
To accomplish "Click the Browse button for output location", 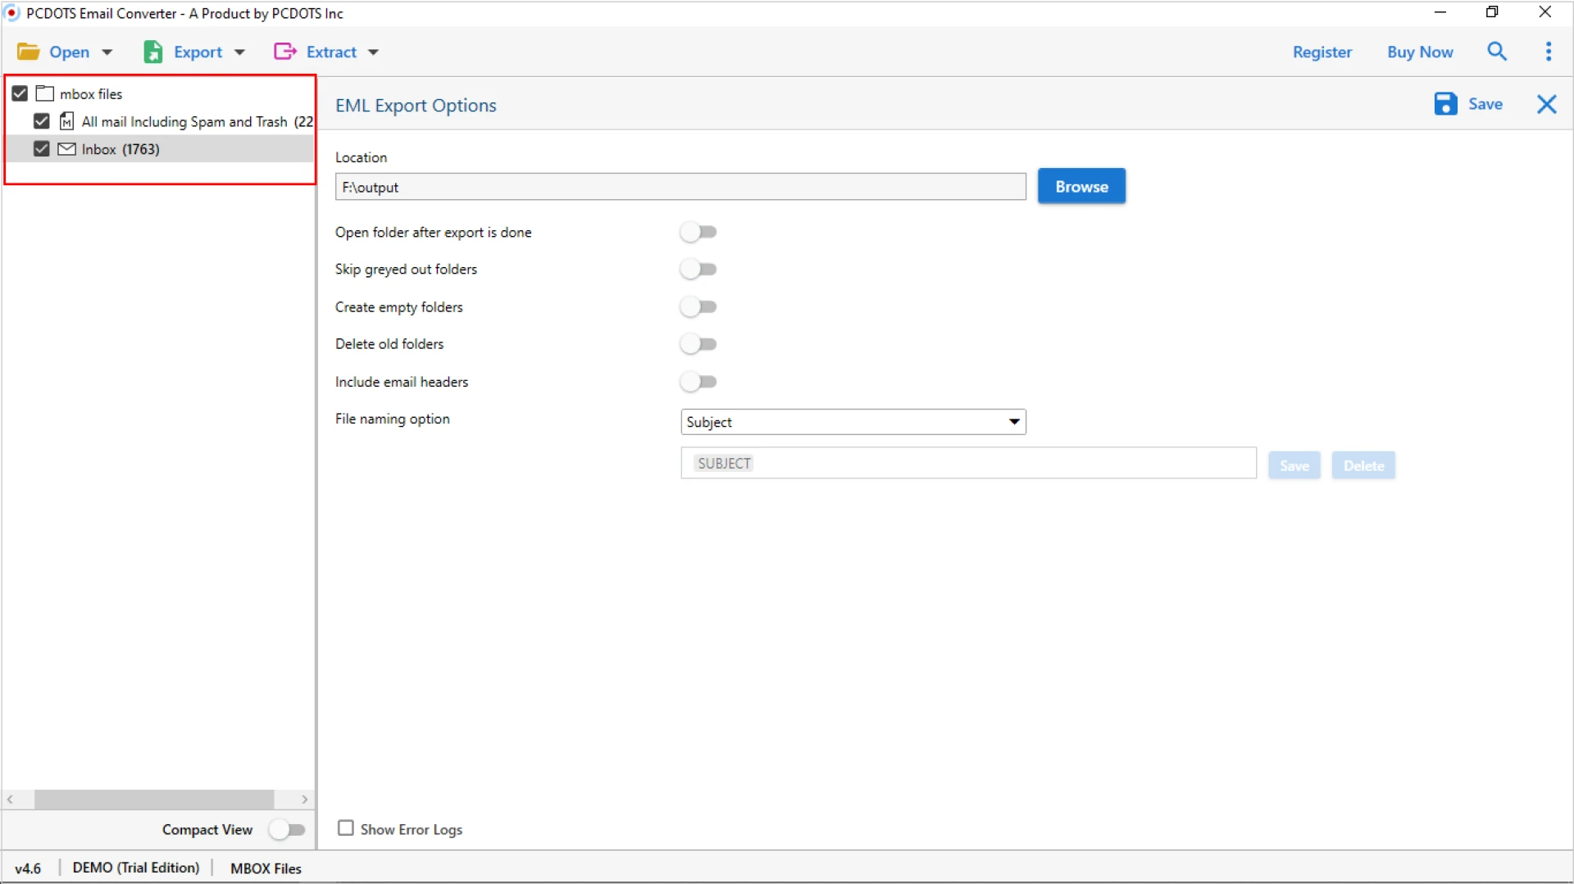I will (1081, 186).
